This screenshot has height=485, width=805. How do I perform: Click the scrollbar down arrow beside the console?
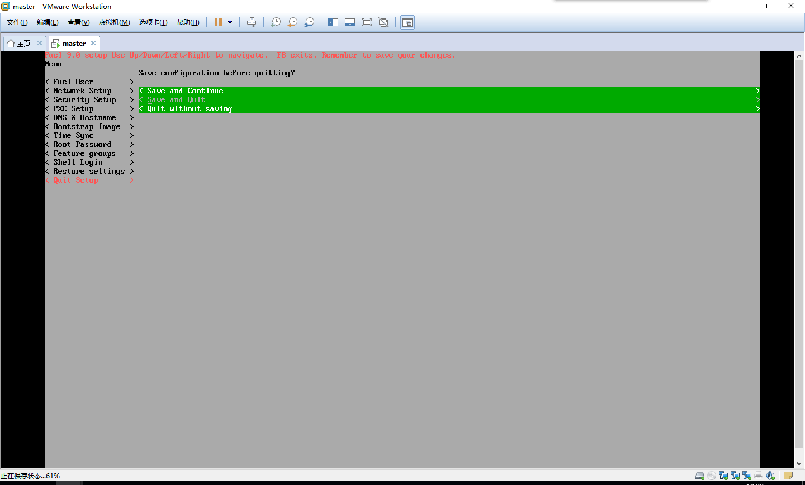799,464
